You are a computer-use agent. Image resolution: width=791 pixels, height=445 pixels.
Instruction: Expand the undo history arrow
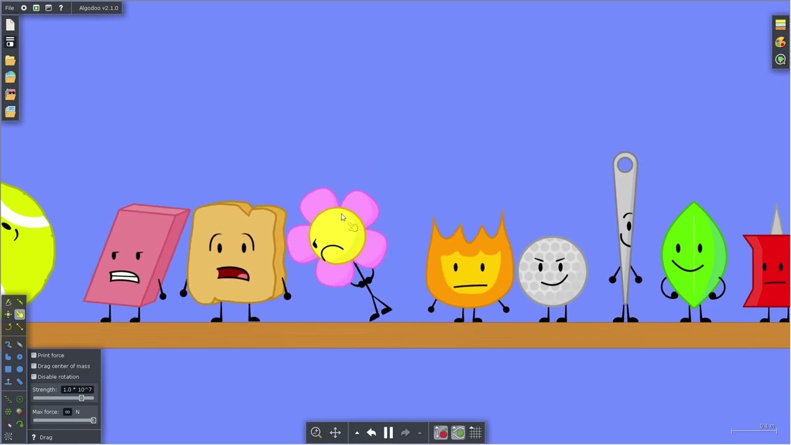[357, 433]
